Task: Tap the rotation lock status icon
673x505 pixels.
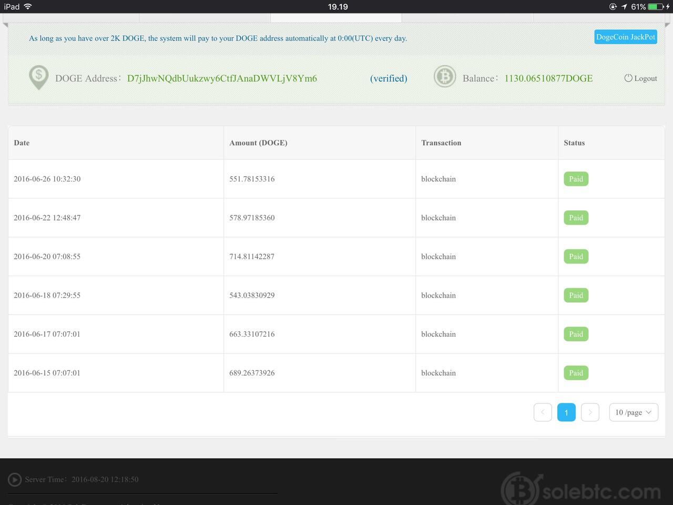Action: 613,7
